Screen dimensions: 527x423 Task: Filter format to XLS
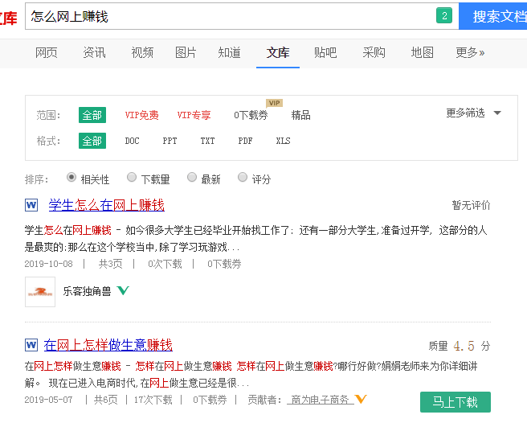283,141
